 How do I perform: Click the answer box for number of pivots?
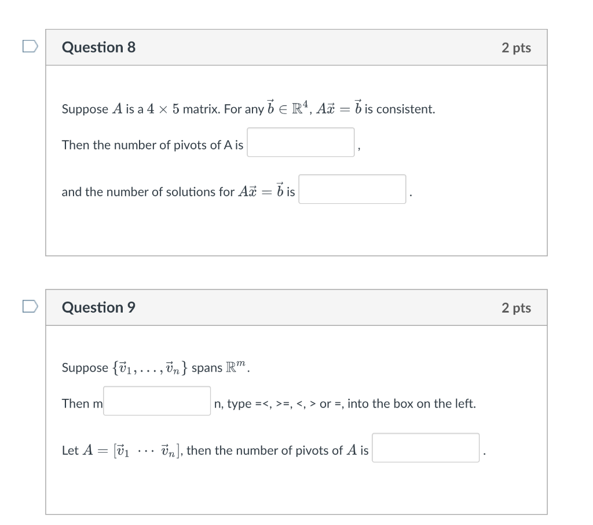coord(301,142)
